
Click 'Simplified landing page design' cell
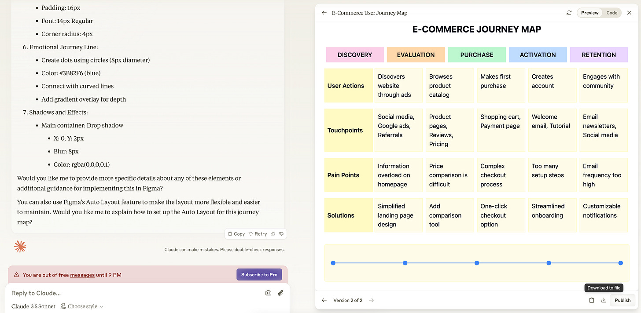pyautogui.click(x=399, y=215)
